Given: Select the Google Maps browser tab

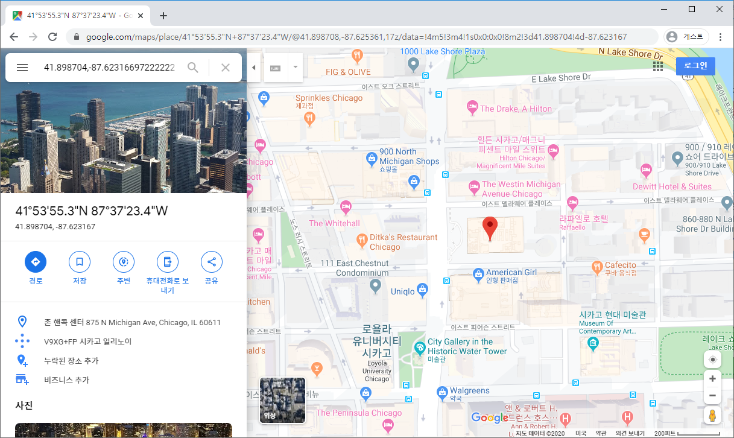Looking at the screenshot, I should click(78, 16).
